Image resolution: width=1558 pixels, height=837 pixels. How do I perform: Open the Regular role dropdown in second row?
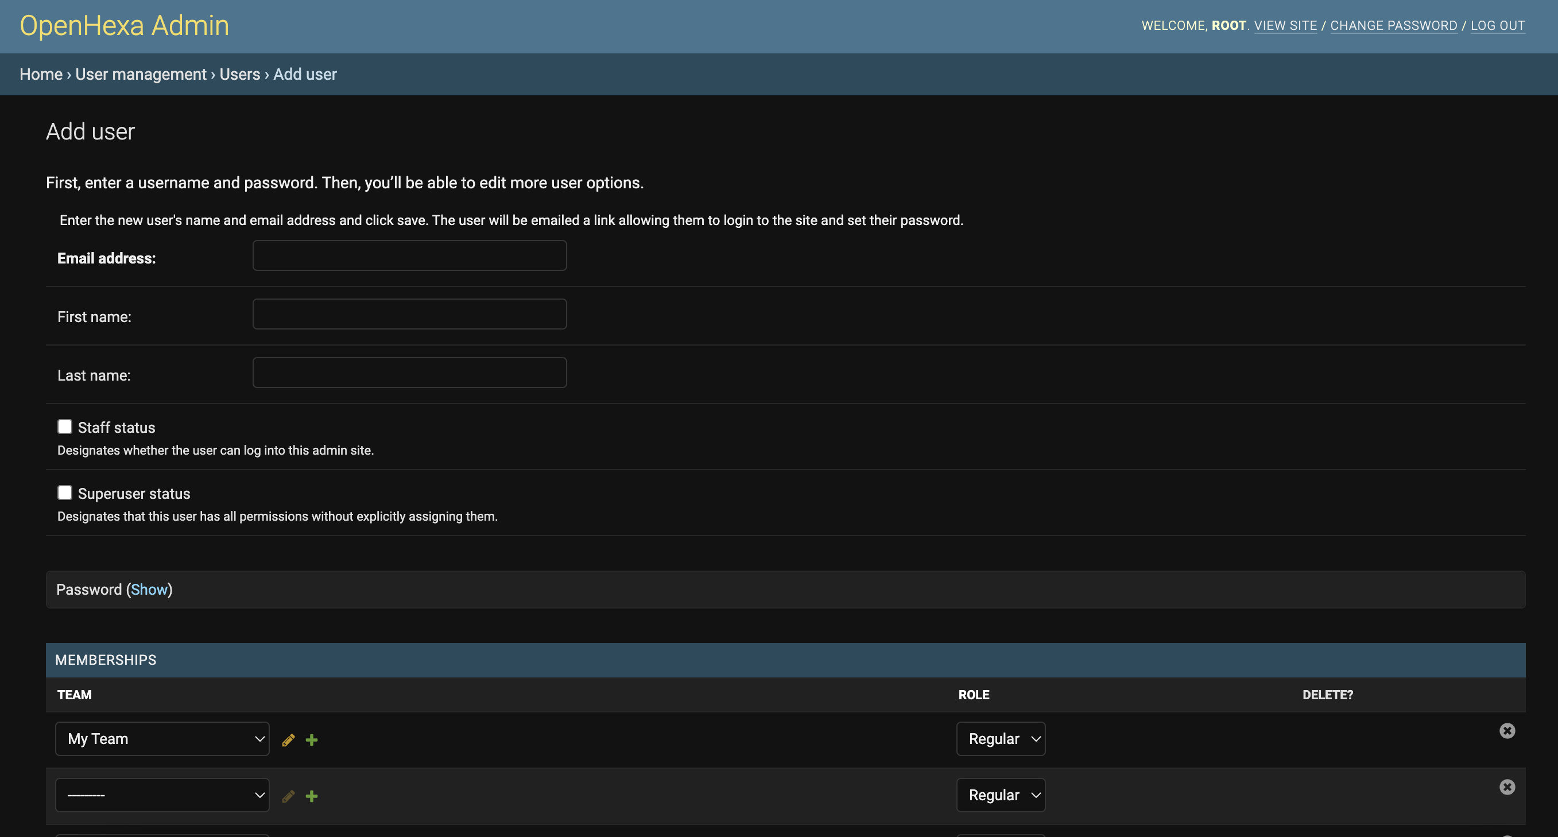1001,795
